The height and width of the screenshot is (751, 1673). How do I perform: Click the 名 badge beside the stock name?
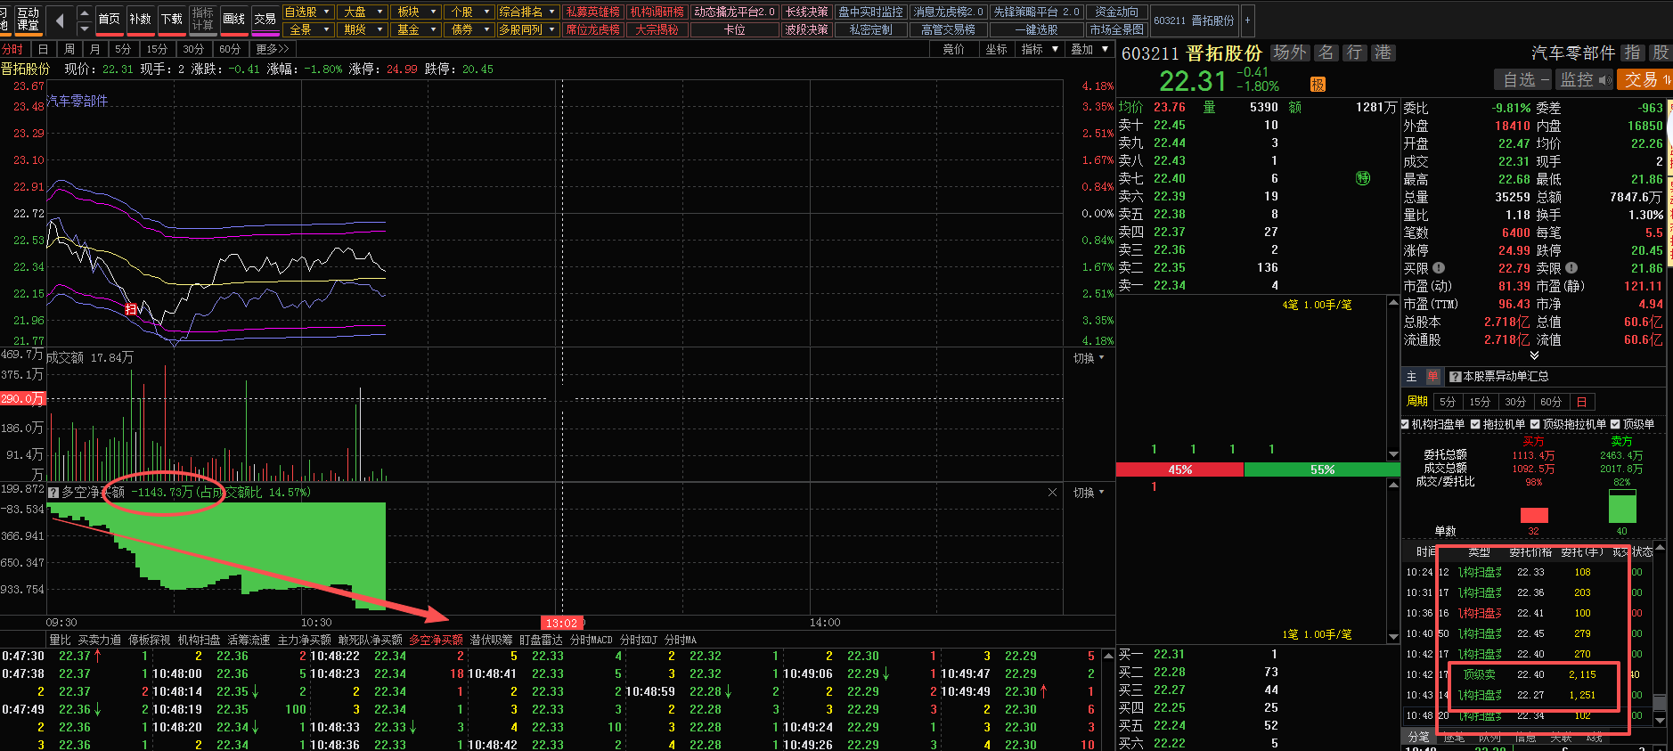pos(1326,53)
